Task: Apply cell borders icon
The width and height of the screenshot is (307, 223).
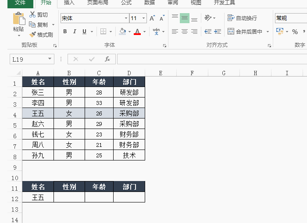Action: tap(103, 31)
